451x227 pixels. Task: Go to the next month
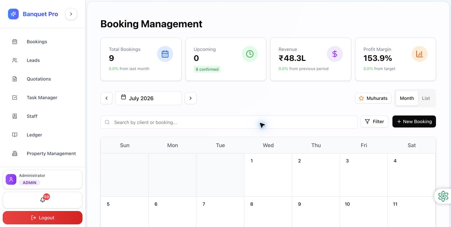click(191, 98)
